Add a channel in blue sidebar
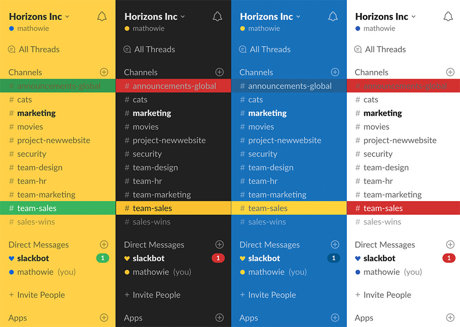The image size is (460, 327). (x=335, y=72)
